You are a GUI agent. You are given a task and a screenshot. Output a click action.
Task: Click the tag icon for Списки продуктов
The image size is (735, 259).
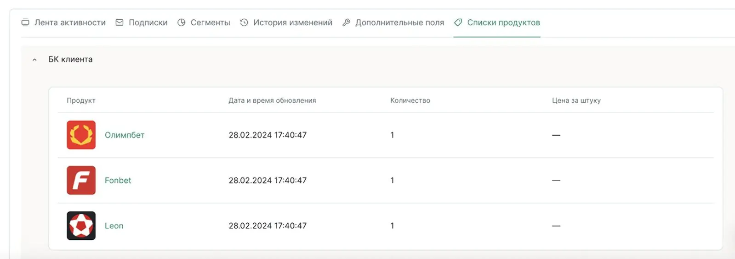458,22
